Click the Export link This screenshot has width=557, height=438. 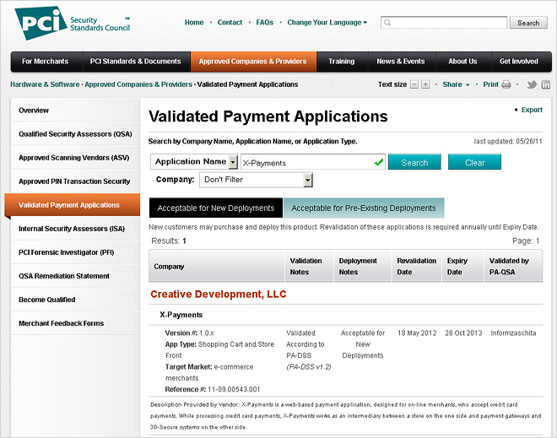point(532,110)
